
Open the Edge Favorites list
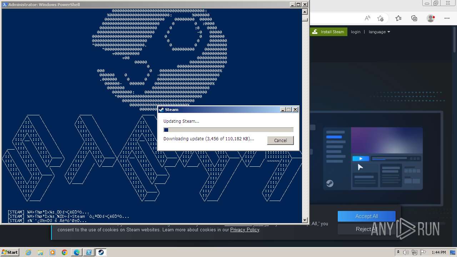point(398,18)
